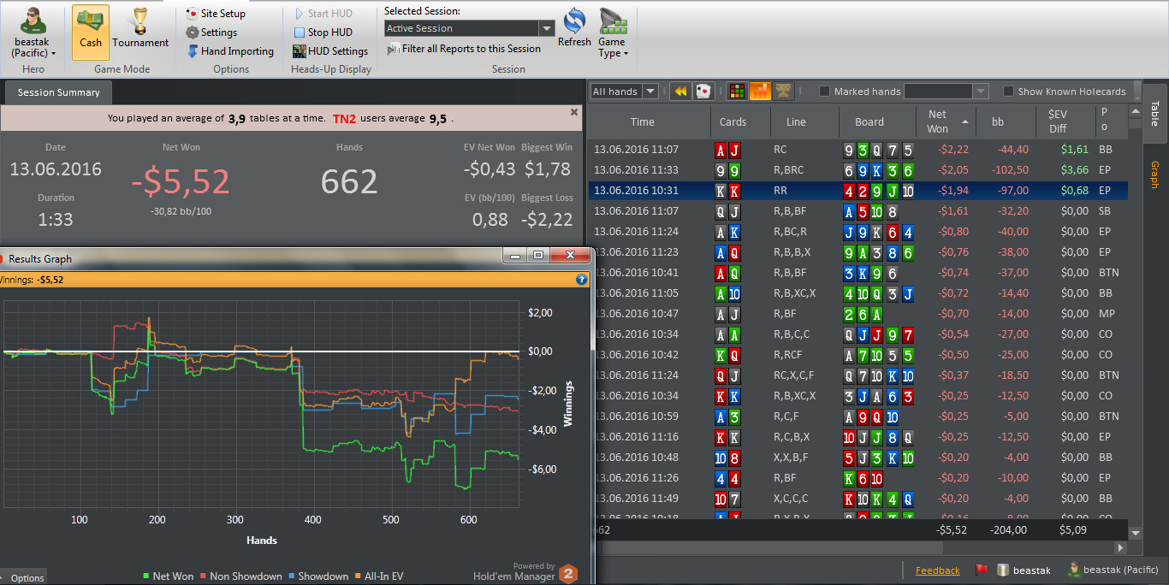Select the AA hand at 10:34
Screen dimensions: 1169x585
click(x=858, y=334)
